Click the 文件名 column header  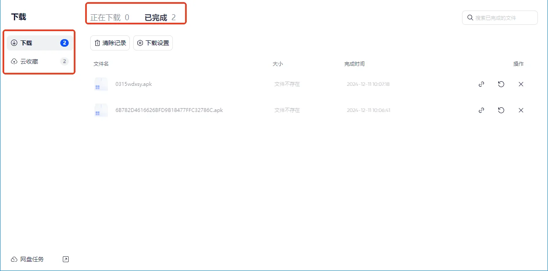[101, 64]
